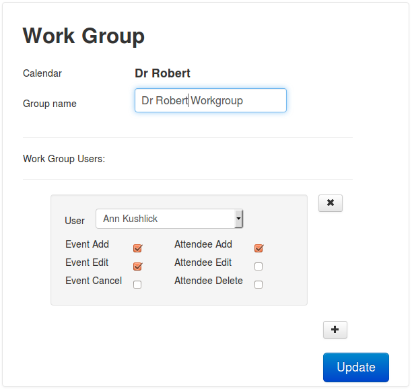Click the Attendee Delete label text
The image size is (412, 389).
(x=209, y=281)
